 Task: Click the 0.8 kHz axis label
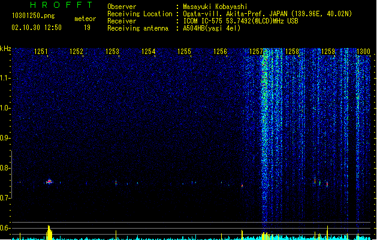[x=5, y=168]
